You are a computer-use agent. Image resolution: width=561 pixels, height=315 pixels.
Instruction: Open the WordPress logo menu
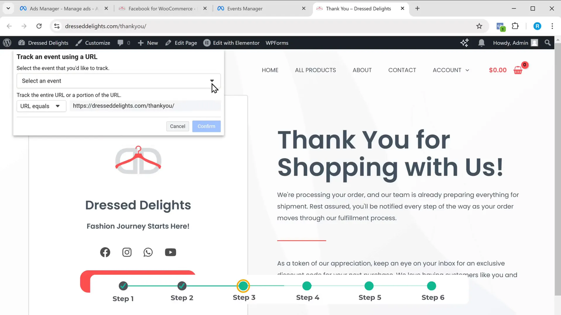[x=7, y=43]
